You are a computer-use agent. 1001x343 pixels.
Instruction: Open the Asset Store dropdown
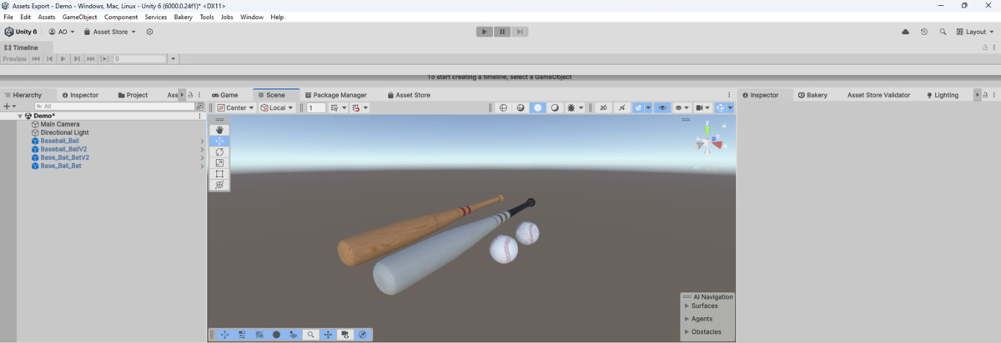point(109,32)
